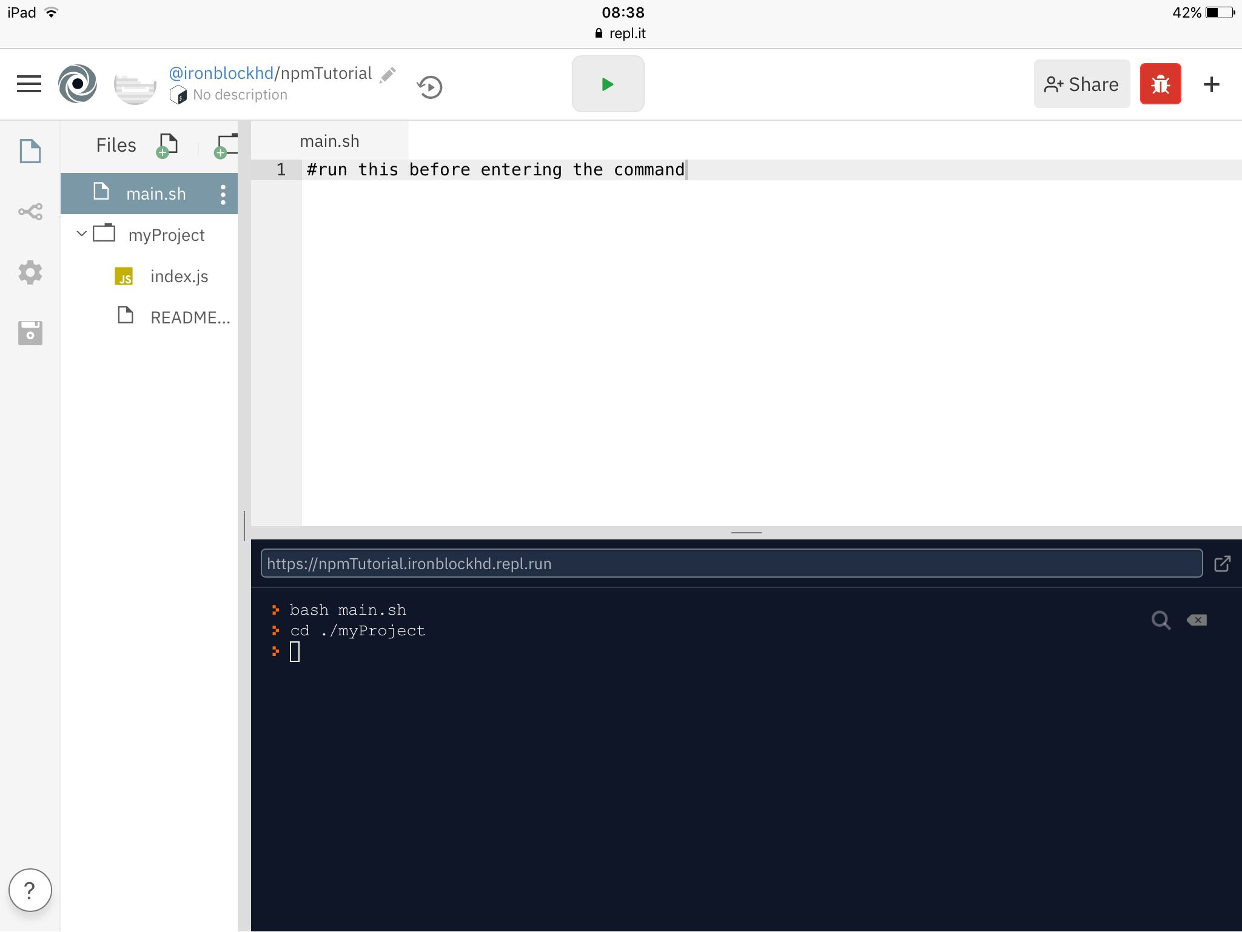Click the repl.run URL field
The height and width of the screenshot is (932, 1242).
[x=731, y=563]
